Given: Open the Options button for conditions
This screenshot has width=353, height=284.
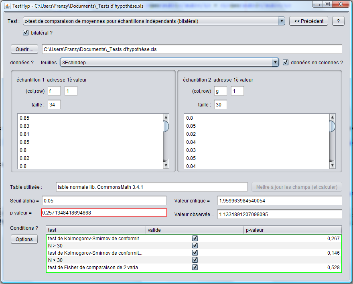Looking at the screenshot, I should 24,239.
